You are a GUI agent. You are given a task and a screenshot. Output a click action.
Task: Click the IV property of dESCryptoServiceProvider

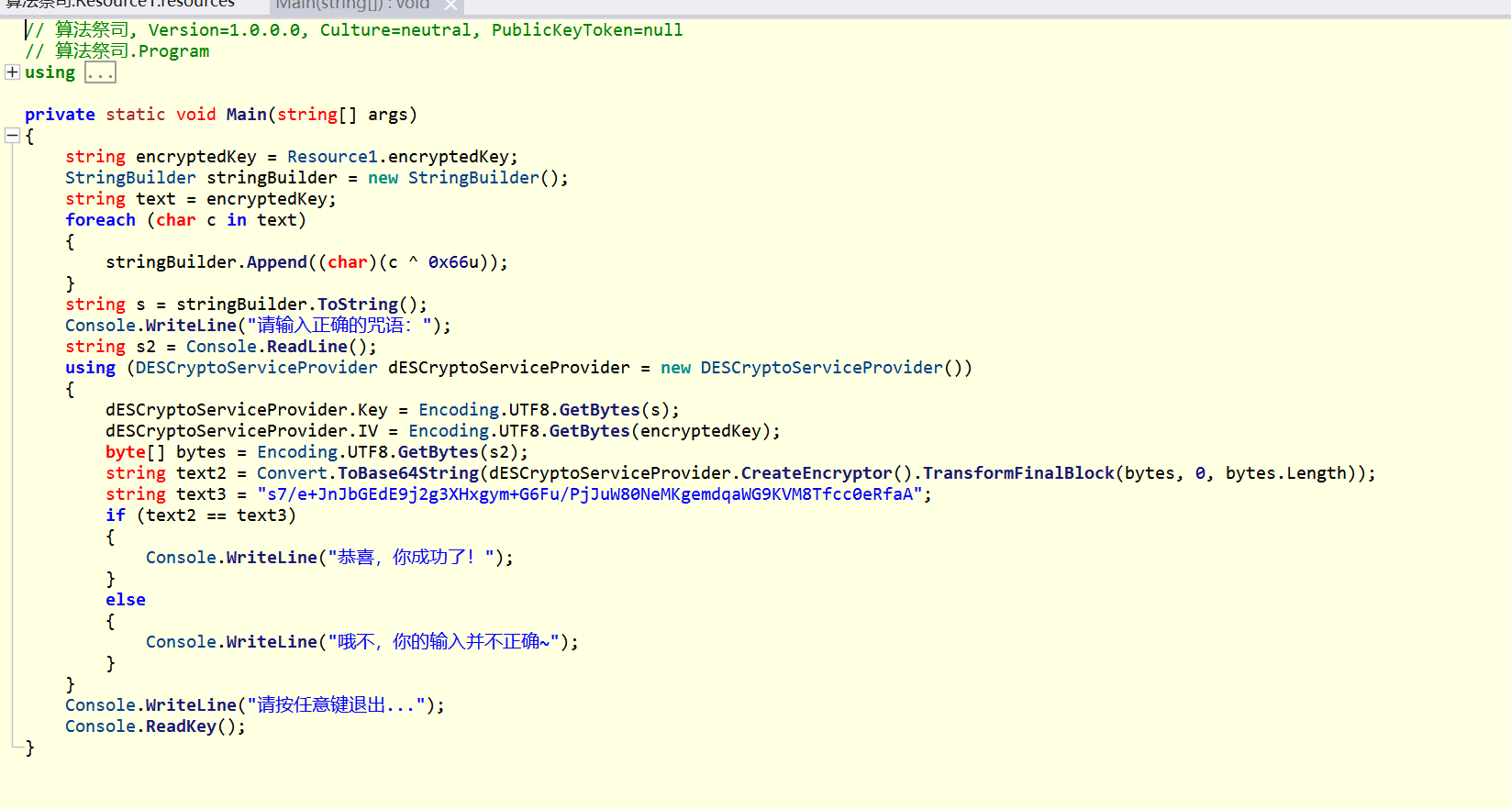(x=367, y=431)
